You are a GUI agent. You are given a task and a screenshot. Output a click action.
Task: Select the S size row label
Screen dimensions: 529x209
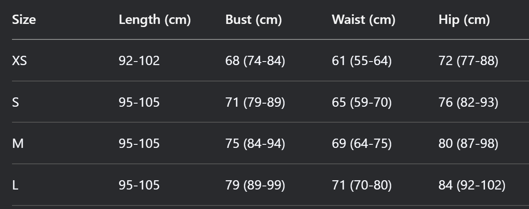click(16, 102)
